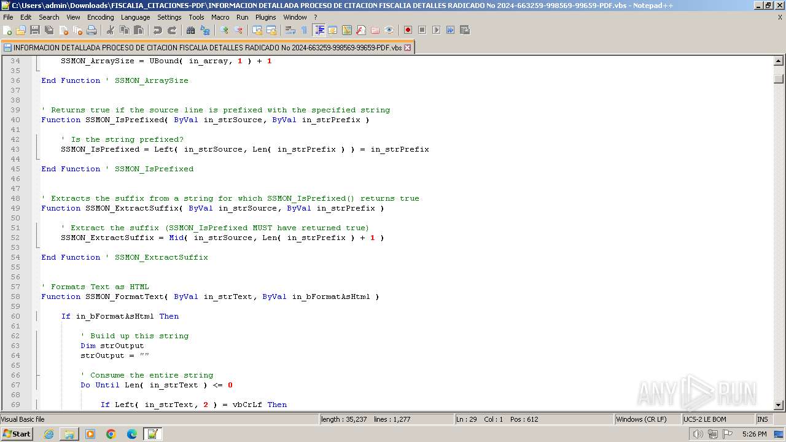
Task: Open the Settings menu
Action: point(169,17)
